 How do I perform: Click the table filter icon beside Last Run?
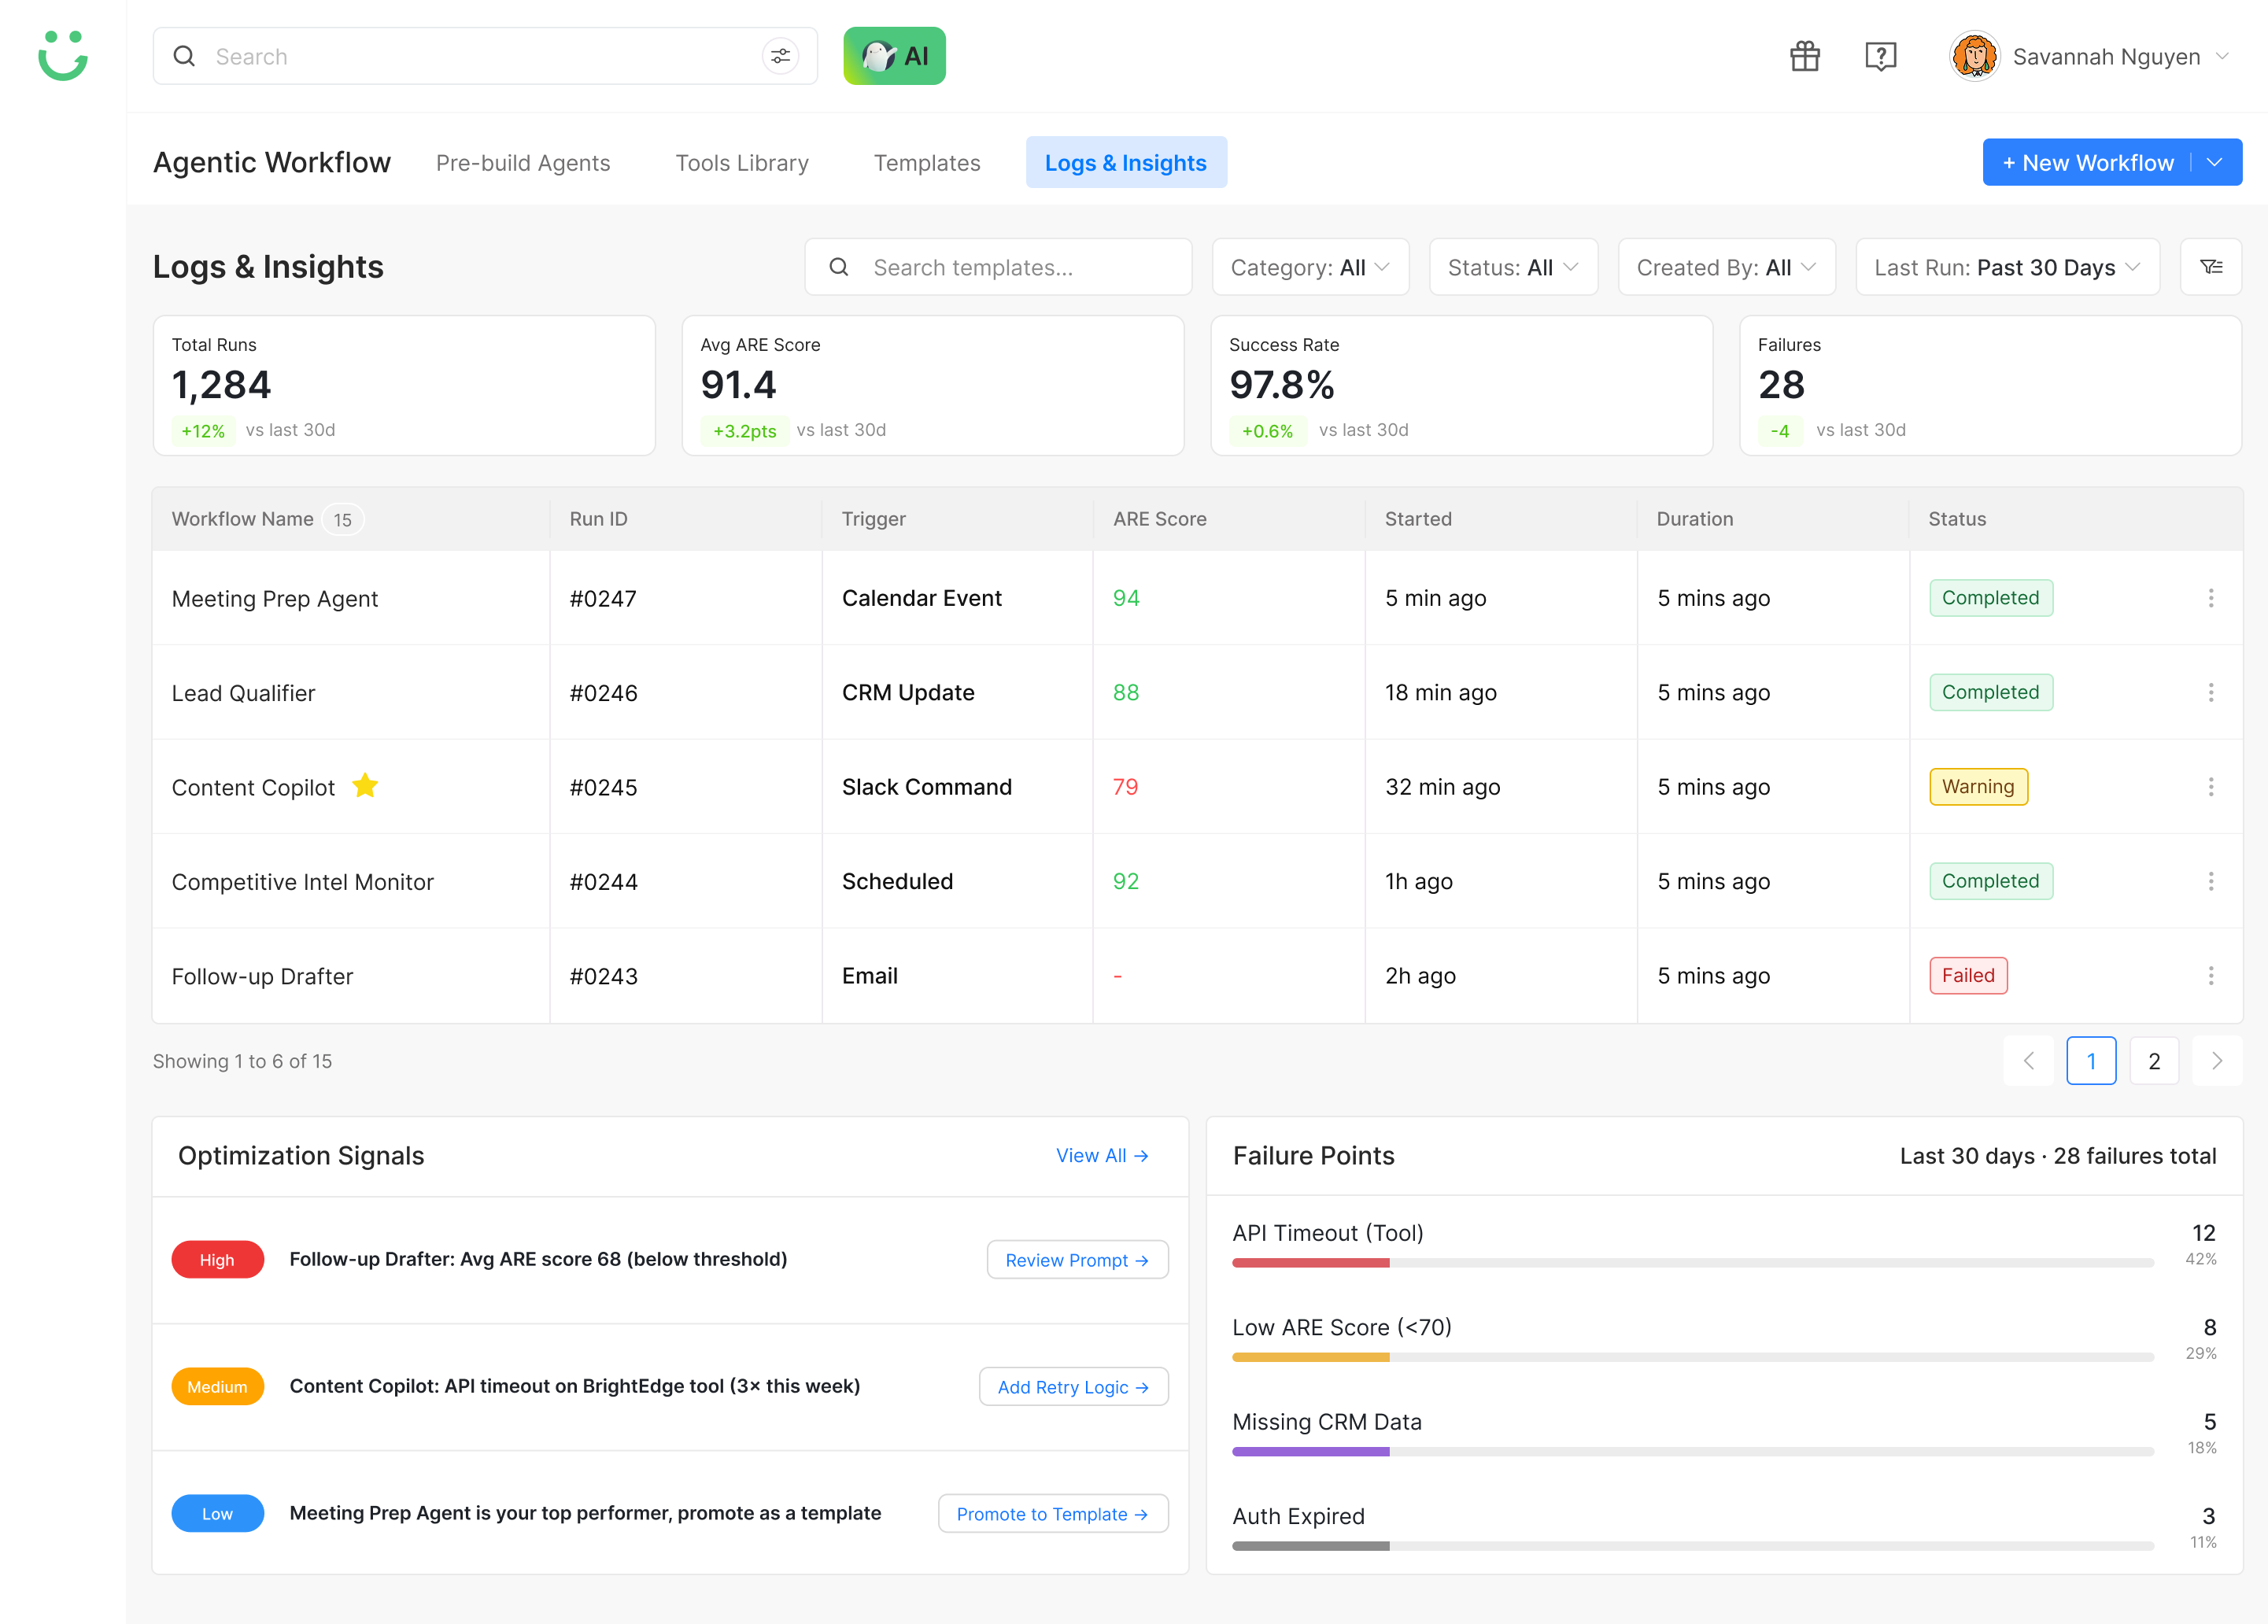coord(2211,267)
